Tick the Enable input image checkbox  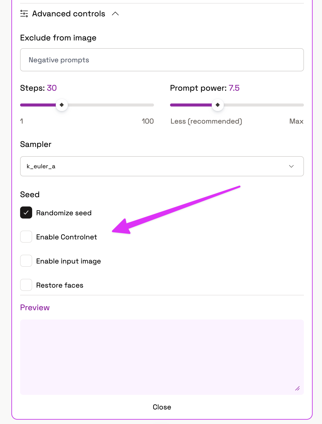tap(26, 261)
